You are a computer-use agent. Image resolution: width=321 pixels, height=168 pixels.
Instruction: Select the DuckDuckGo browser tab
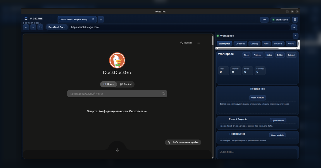point(77,19)
